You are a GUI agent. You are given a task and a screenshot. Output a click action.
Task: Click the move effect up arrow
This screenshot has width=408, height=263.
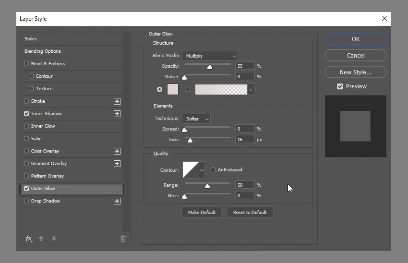[41, 239]
